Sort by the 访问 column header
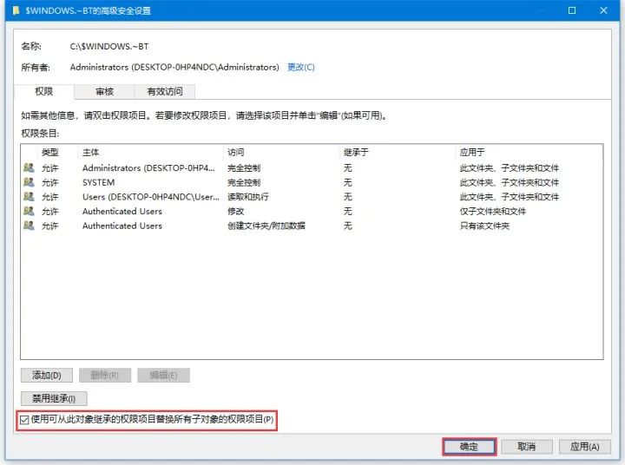This screenshot has height=465, width=625. pyautogui.click(x=235, y=152)
